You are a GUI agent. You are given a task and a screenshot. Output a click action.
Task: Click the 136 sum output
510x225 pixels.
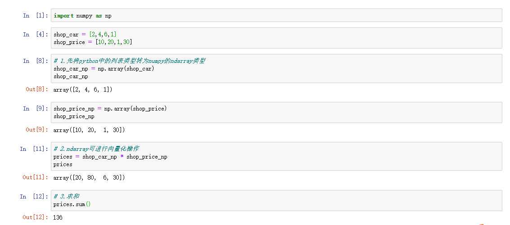[58, 217]
